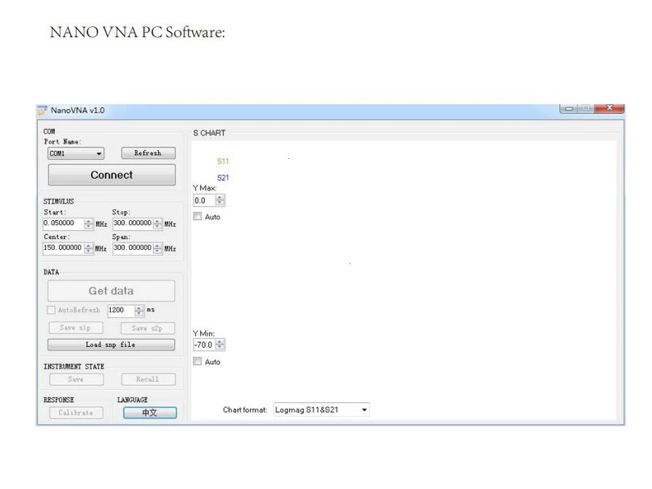Click the Recall button
Image resolution: width=652 pixels, height=489 pixels.
coord(148,379)
